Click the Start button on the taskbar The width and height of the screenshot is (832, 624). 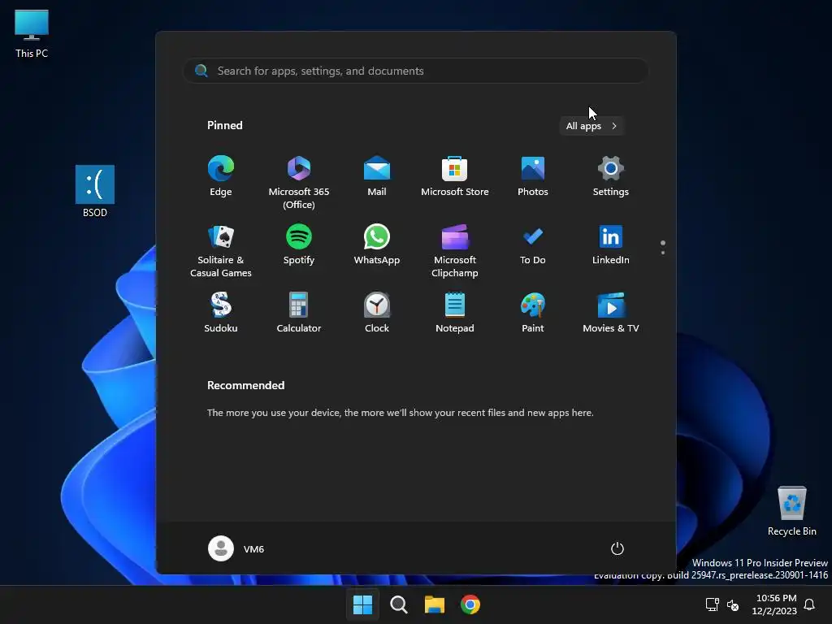coord(363,604)
